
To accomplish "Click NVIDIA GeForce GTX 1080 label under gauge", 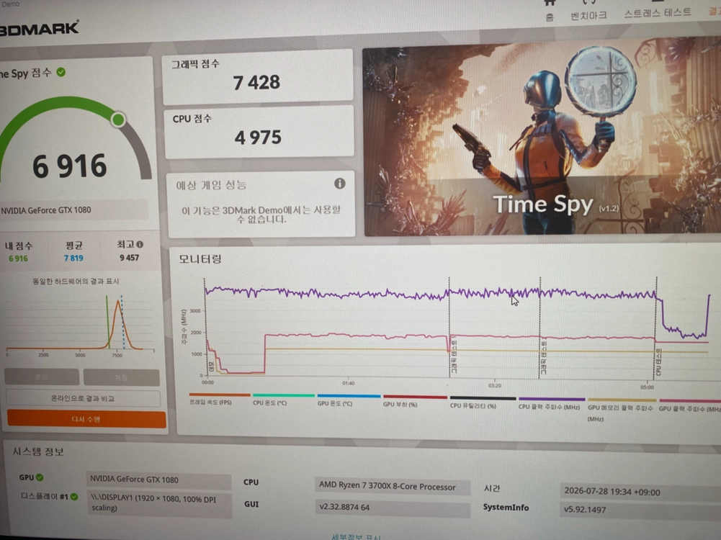I will point(46,210).
